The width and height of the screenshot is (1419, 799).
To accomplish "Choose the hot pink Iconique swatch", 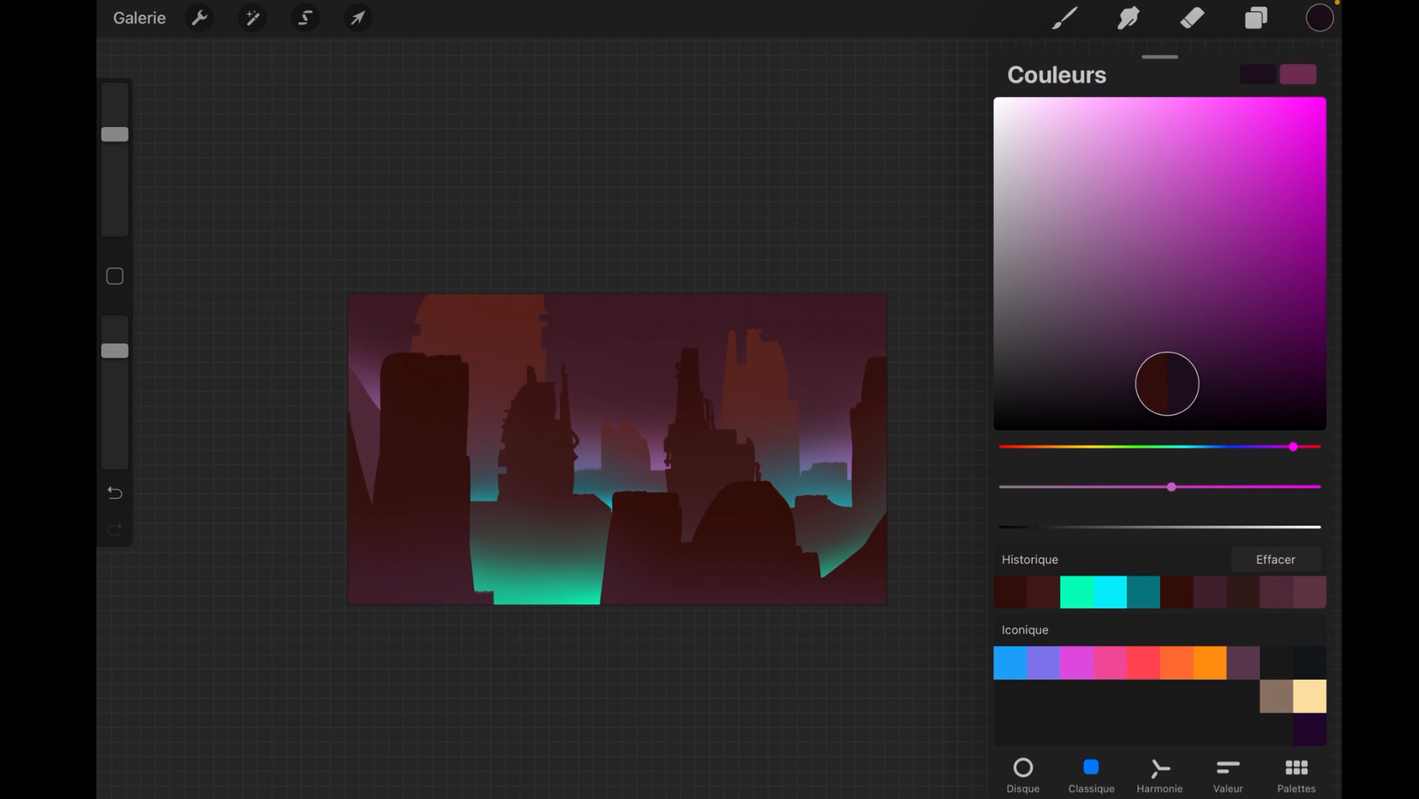I will pos(1110,663).
